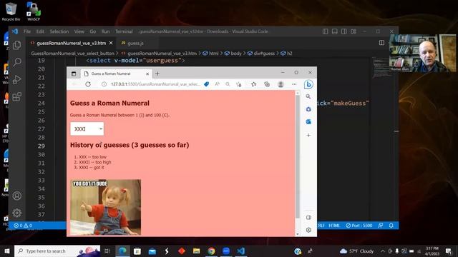The height and width of the screenshot is (257, 458).
Task: Open the WinSCP desktop shortcut
Action: coord(34,11)
